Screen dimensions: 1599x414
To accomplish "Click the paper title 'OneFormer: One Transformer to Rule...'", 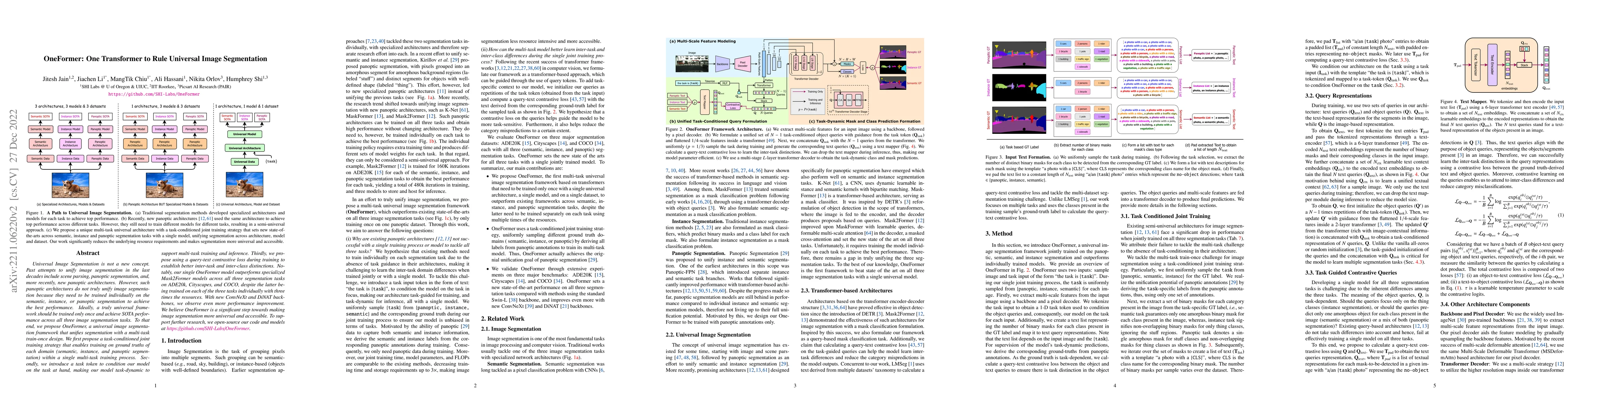I will (x=155, y=59).
